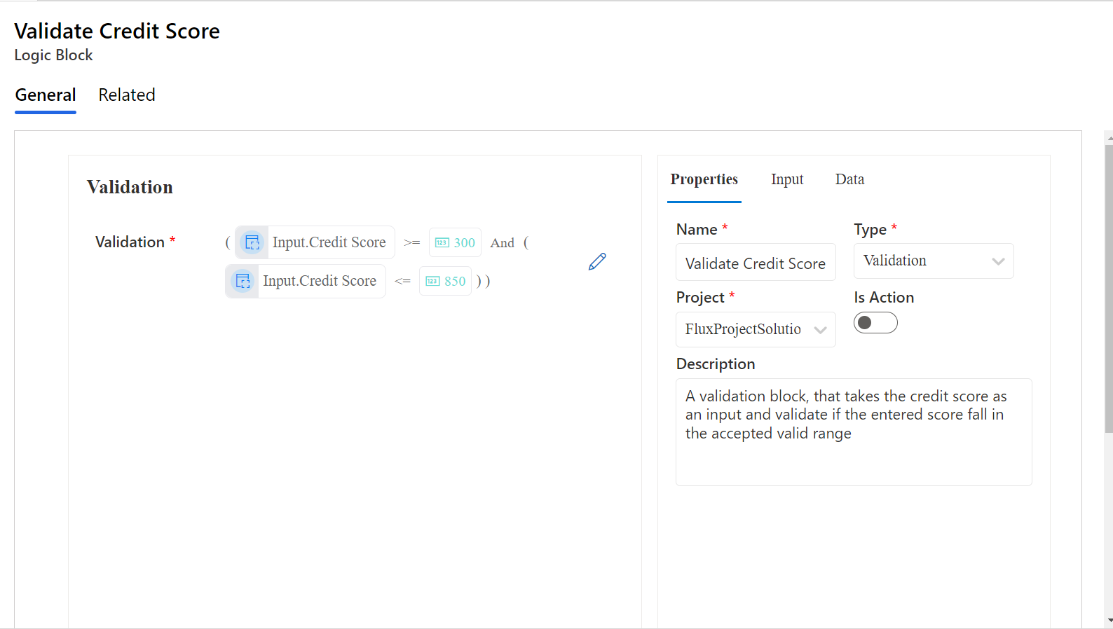Open the Type dropdown showing Validation
The width and height of the screenshot is (1113, 629).
coord(934,261)
